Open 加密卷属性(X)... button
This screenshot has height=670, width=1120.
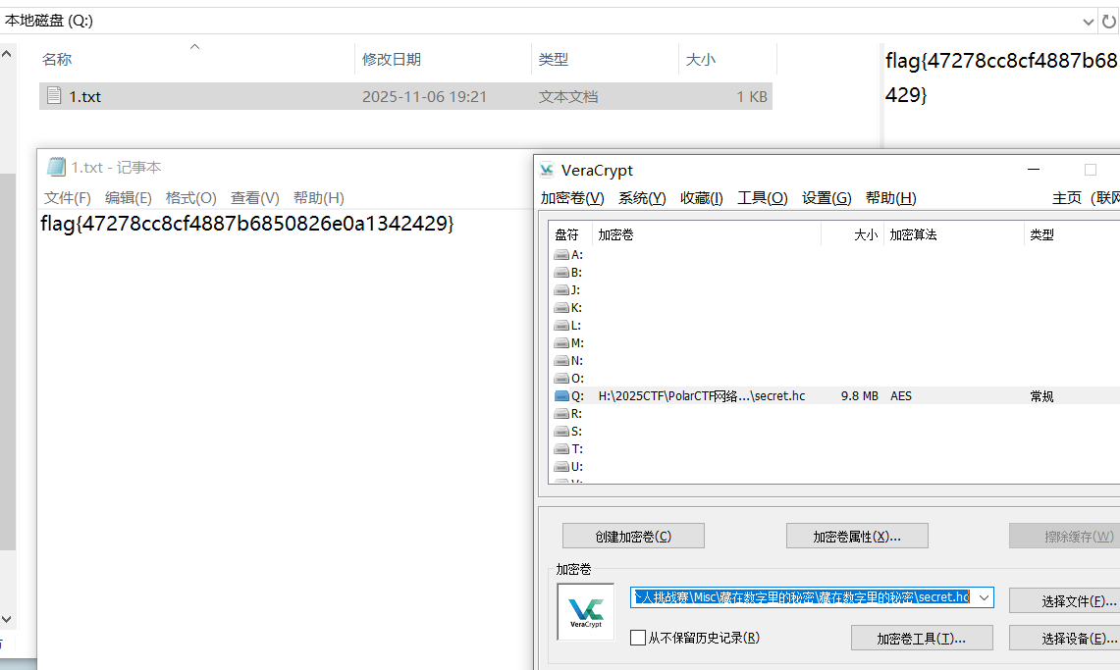(x=857, y=536)
